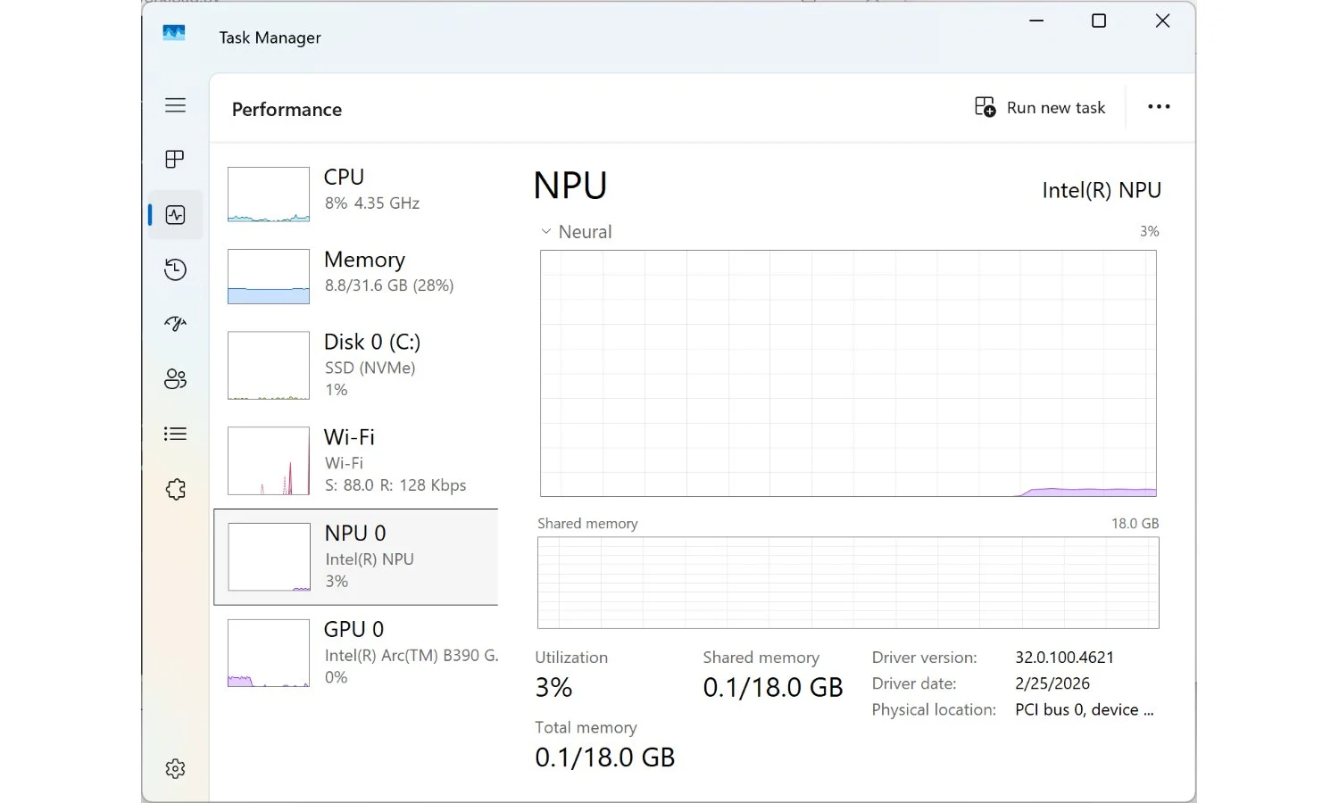Collapse the Neural graph chevron
The image size is (1339, 803).
tap(546, 232)
